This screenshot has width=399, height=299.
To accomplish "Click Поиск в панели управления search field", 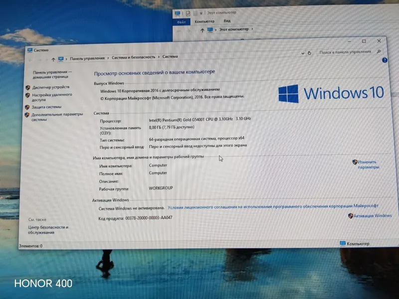I will [345, 52].
